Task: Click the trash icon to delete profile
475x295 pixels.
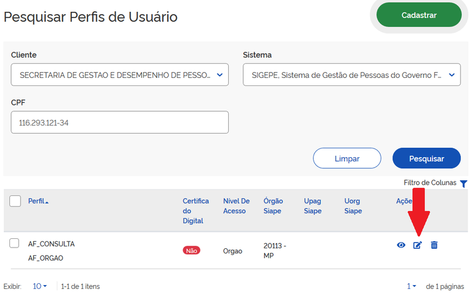Action: click(434, 245)
